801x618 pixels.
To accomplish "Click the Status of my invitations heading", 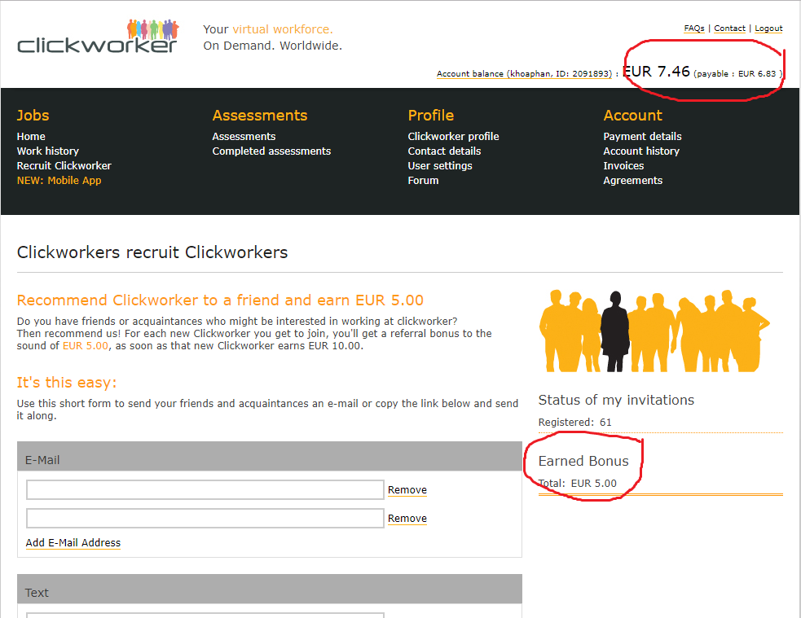I will pyautogui.click(x=616, y=400).
